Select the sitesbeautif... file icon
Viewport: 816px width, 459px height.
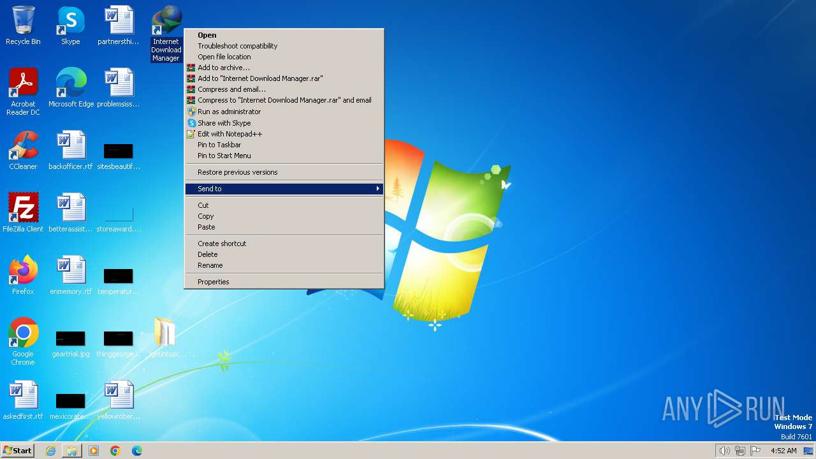point(119,156)
